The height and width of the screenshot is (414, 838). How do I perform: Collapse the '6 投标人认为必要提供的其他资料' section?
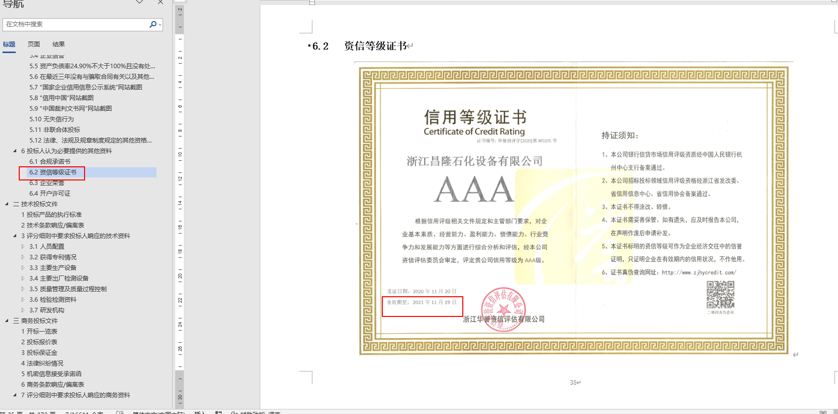tap(15, 151)
